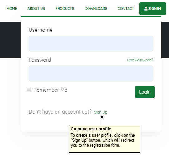Click the Password label

(x=40, y=60)
